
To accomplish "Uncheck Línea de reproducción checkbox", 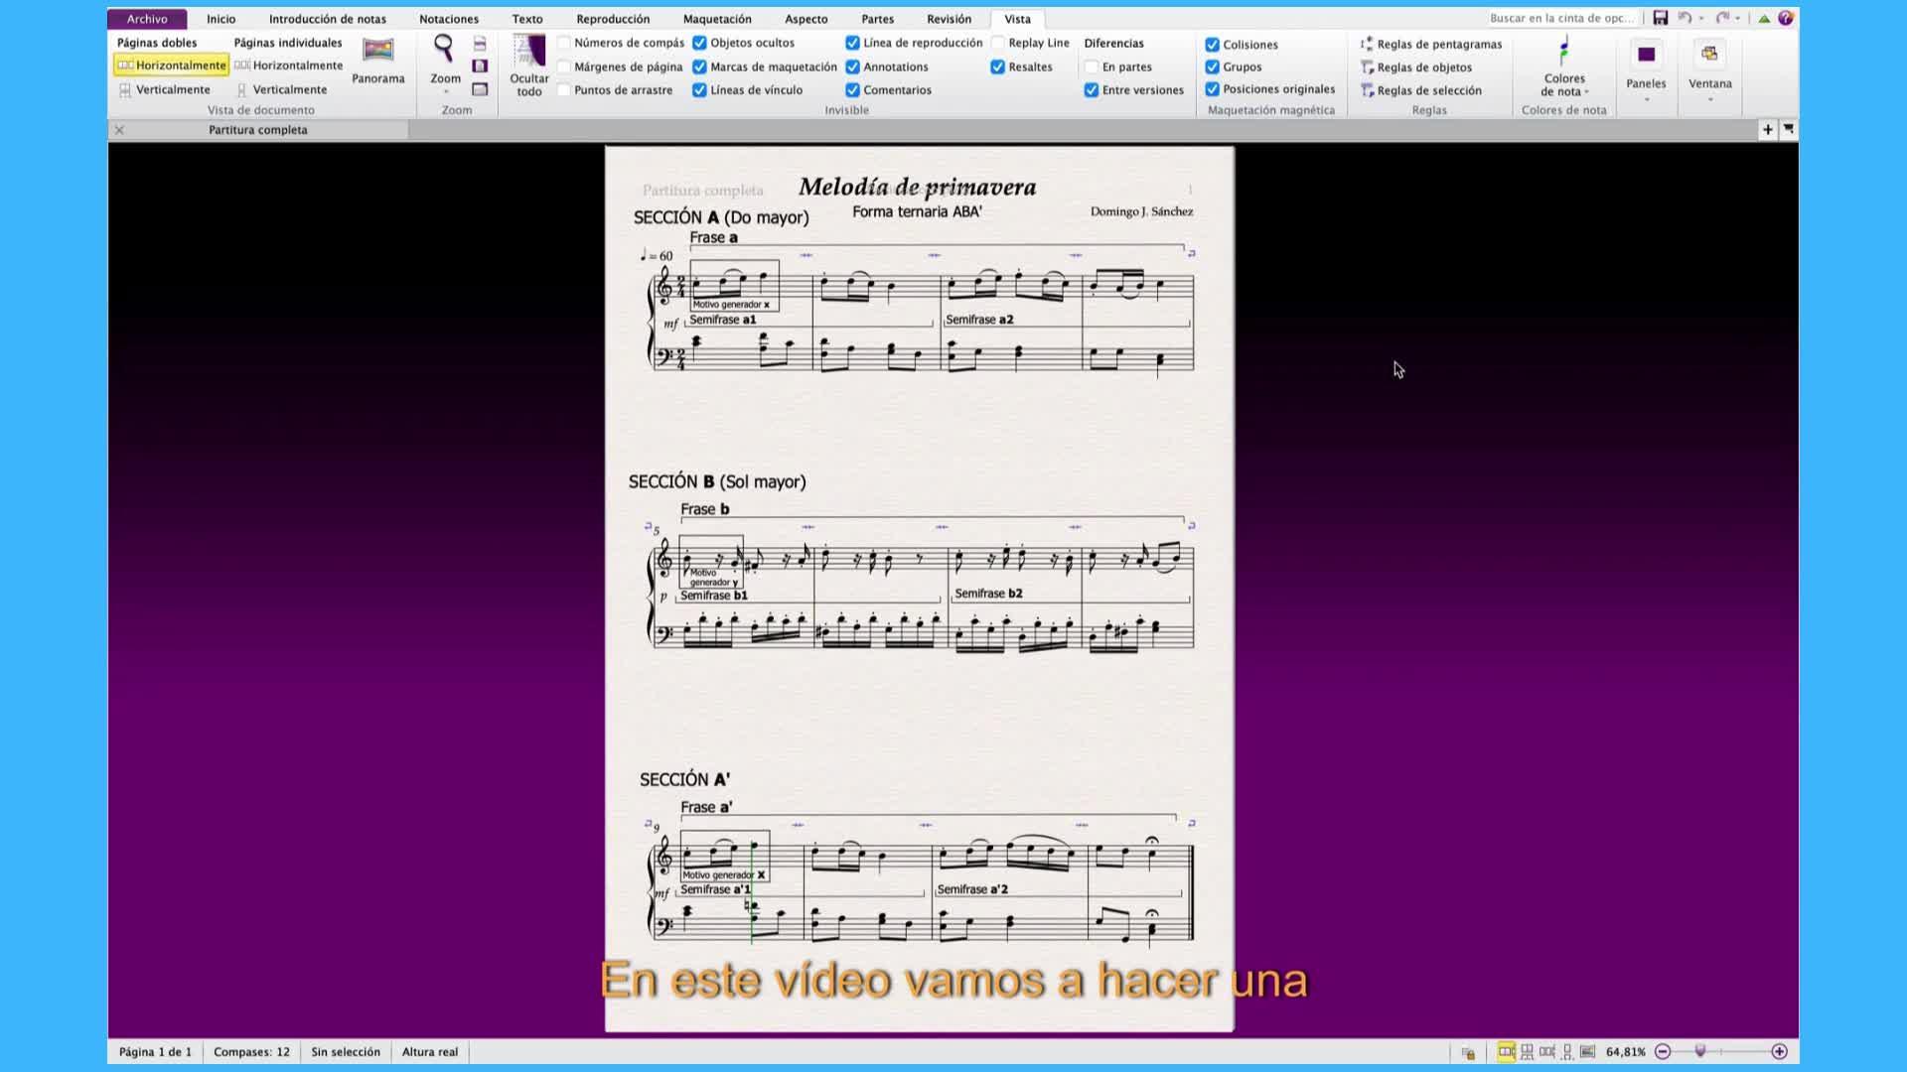I will coord(852,43).
